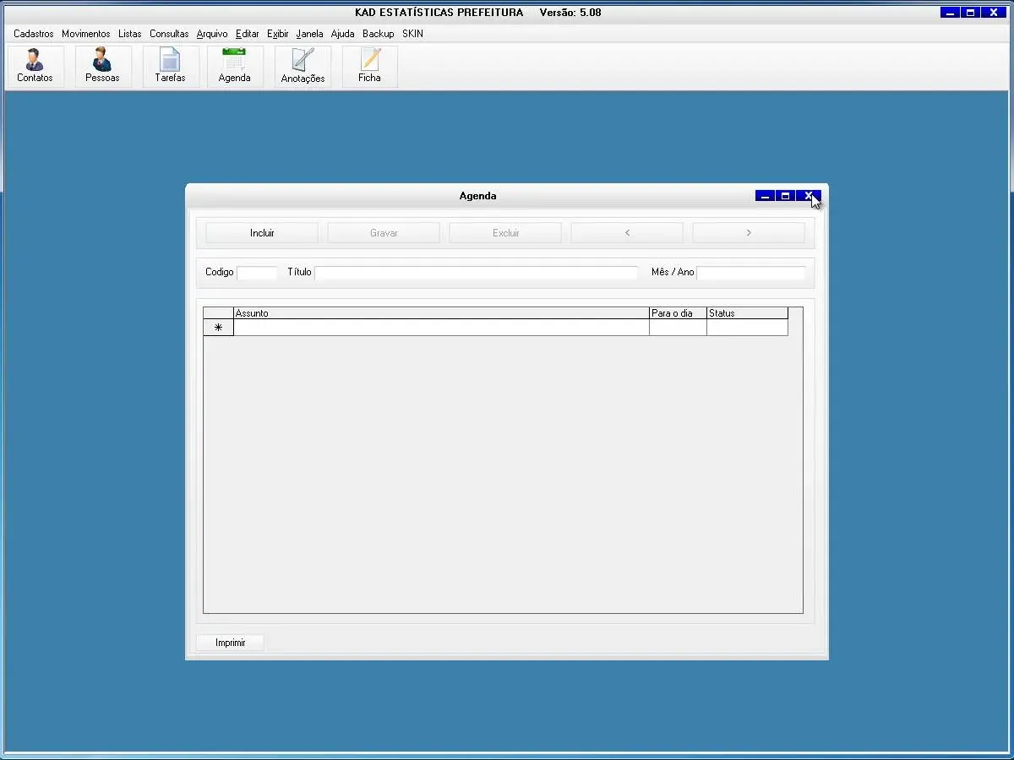
Task: Open the Contatos toolbar icon
Action: [35, 66]
